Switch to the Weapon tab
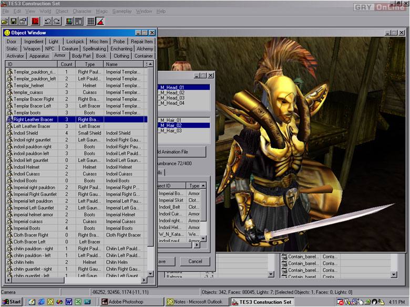 32,49
